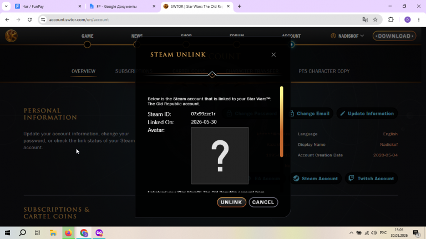Open Windows taskbar search
Viewport: 426px width, 239px height.
tap(23, 233)
